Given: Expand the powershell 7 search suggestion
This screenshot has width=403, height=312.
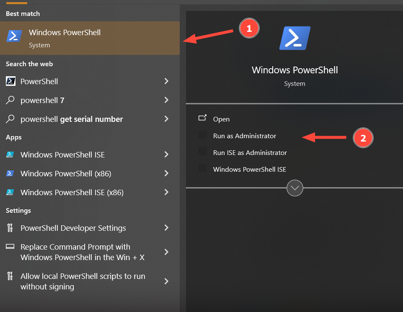Looking at the screenshot, I should click(x=166, y=100).
